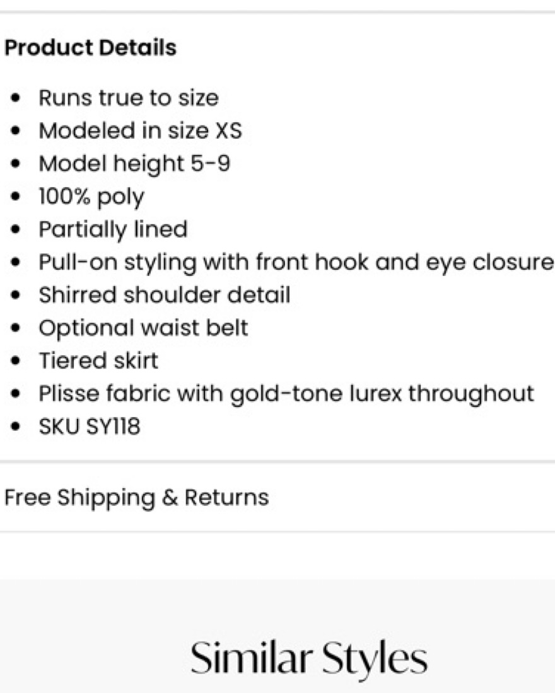Click the 'SKU SY118' text
Image resolution: width=555 pixels, height=693 pixels.
[89, 427]
